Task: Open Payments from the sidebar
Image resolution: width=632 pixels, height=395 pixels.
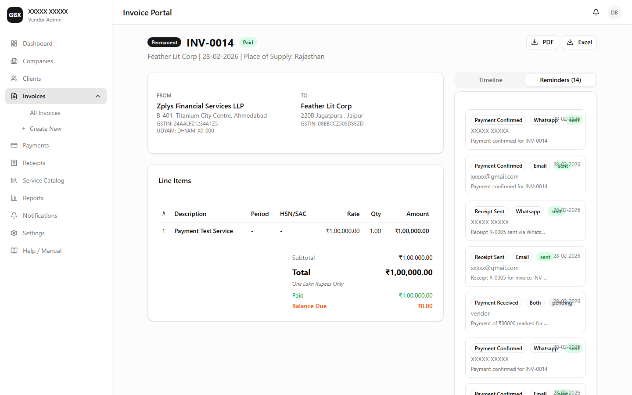Action: tap(36, 145)
